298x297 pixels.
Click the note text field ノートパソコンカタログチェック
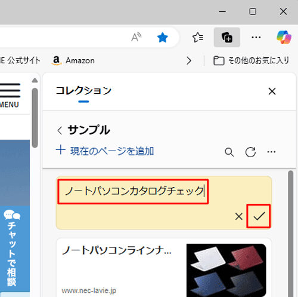(133, 191)
